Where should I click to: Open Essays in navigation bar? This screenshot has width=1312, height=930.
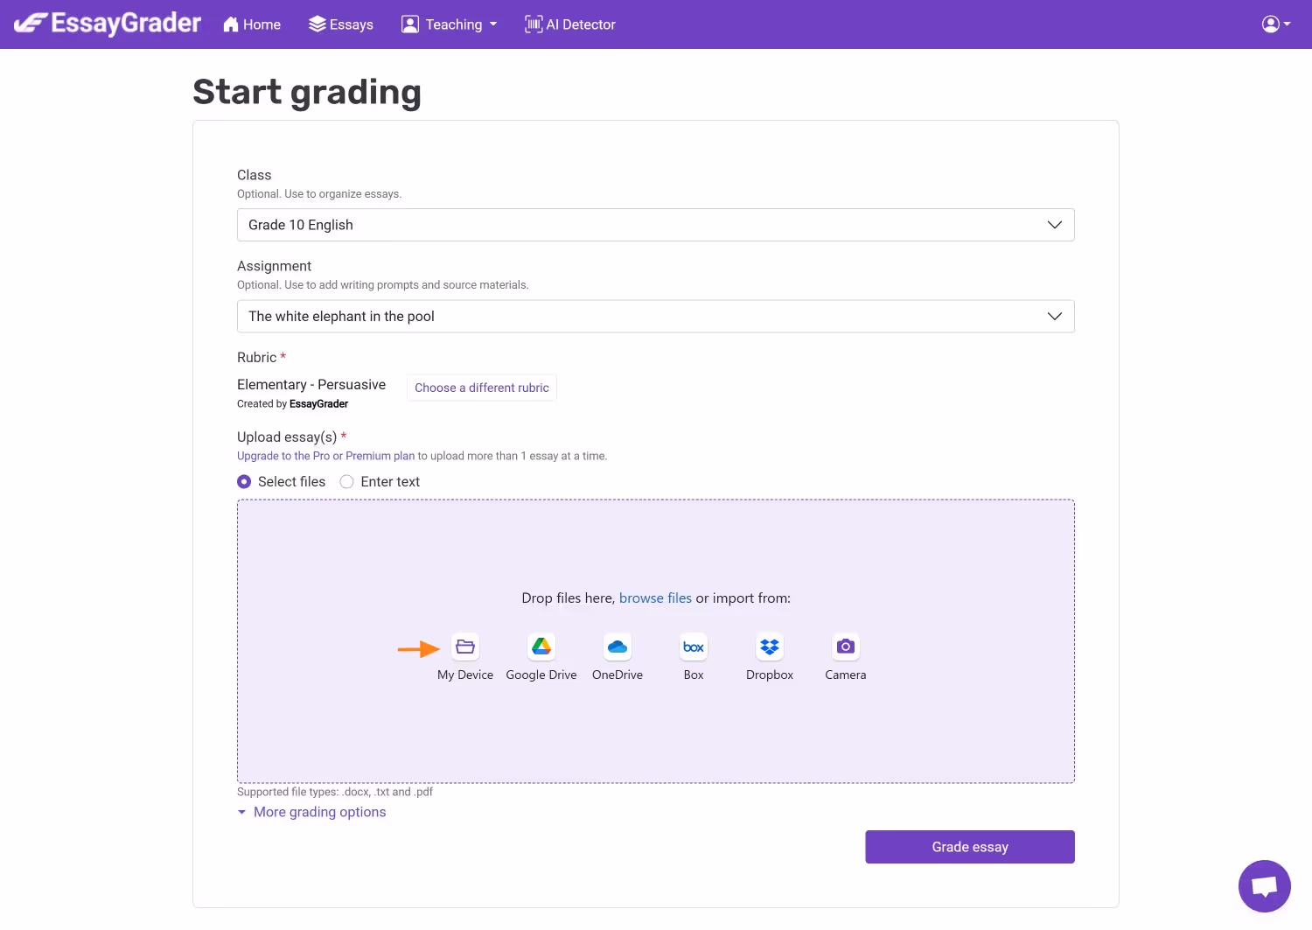click(x=341, y=24)
